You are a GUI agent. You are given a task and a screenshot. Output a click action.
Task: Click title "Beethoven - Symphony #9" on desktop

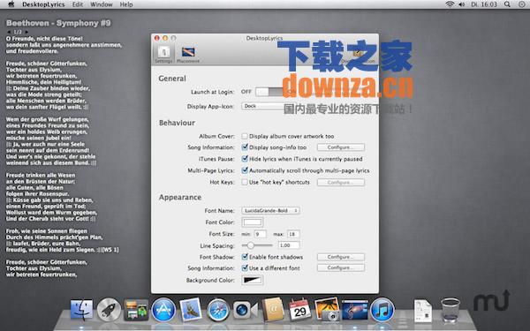[x=58, y=23]
